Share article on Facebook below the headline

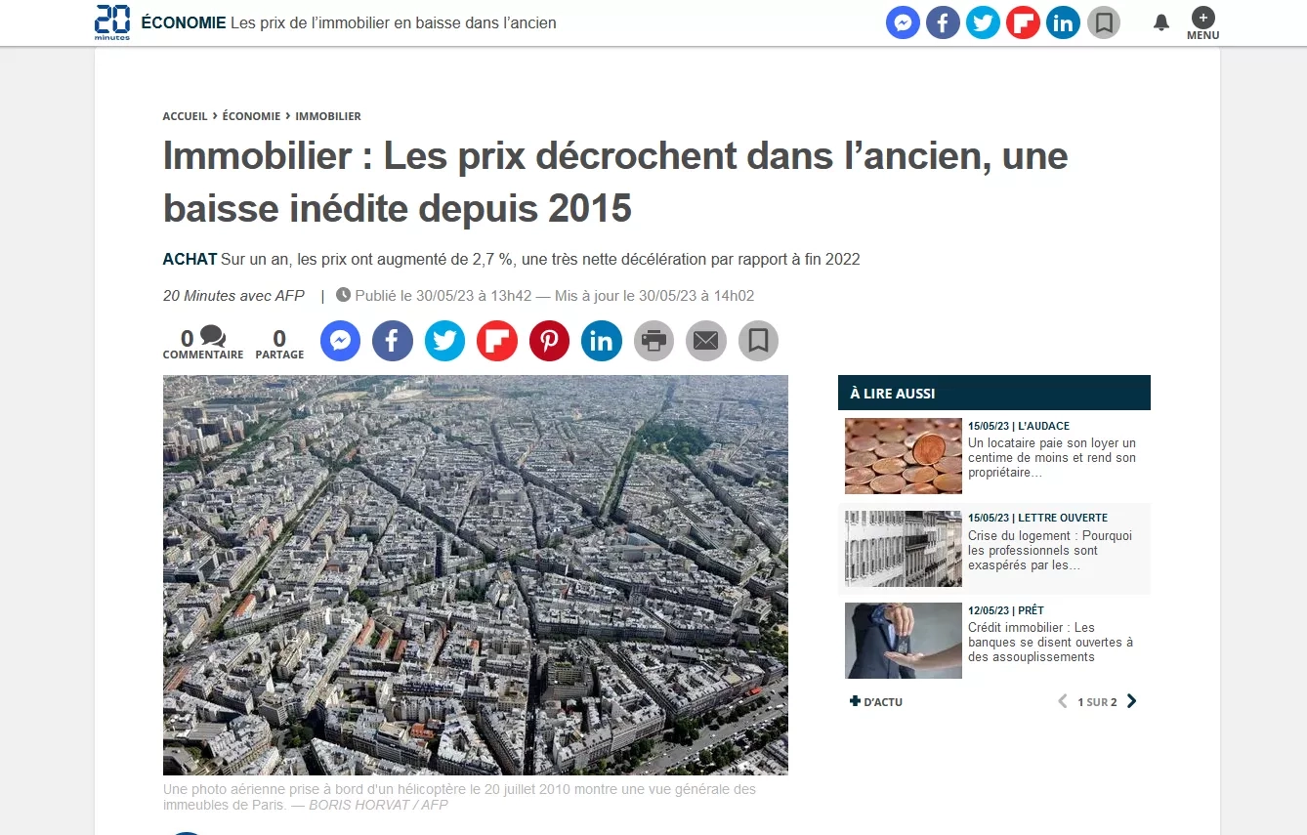[x=392, y=341]
